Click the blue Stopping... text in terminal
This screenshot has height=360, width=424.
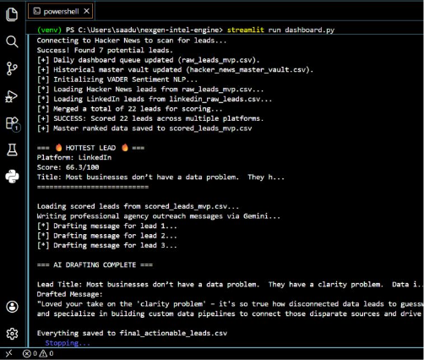[68, 343]
